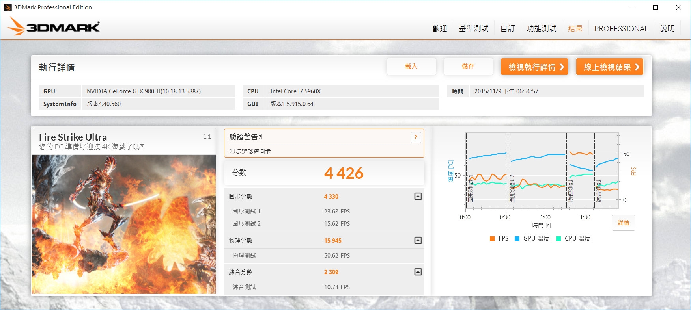Select the 結果 tab
Image resolution: width=691 pixels, height=310 pixels.
pos(575,28)
